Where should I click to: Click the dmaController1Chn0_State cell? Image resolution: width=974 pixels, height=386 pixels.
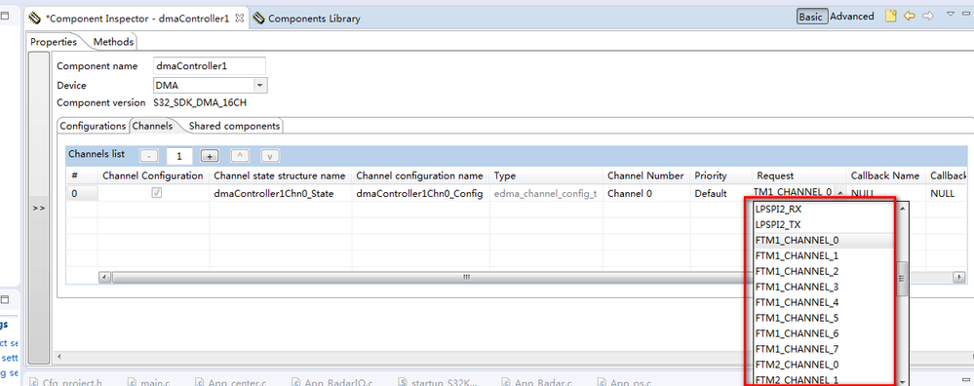[281, 194]
